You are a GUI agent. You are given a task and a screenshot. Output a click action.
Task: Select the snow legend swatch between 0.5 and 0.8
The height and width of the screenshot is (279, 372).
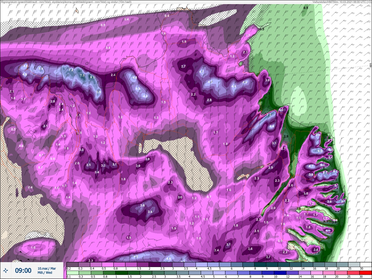pyautogui.click(x=108, y=264)
